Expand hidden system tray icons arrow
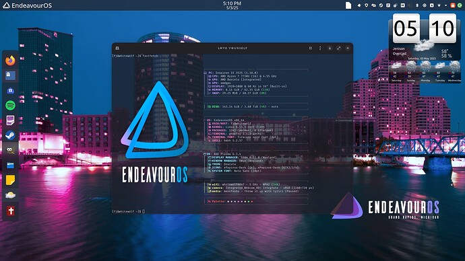The image size is (465, 261). 445,5
